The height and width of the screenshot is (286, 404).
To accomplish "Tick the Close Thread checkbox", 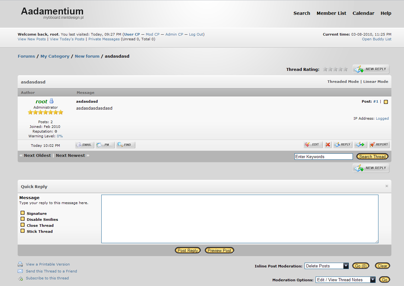I will [23, 225].
